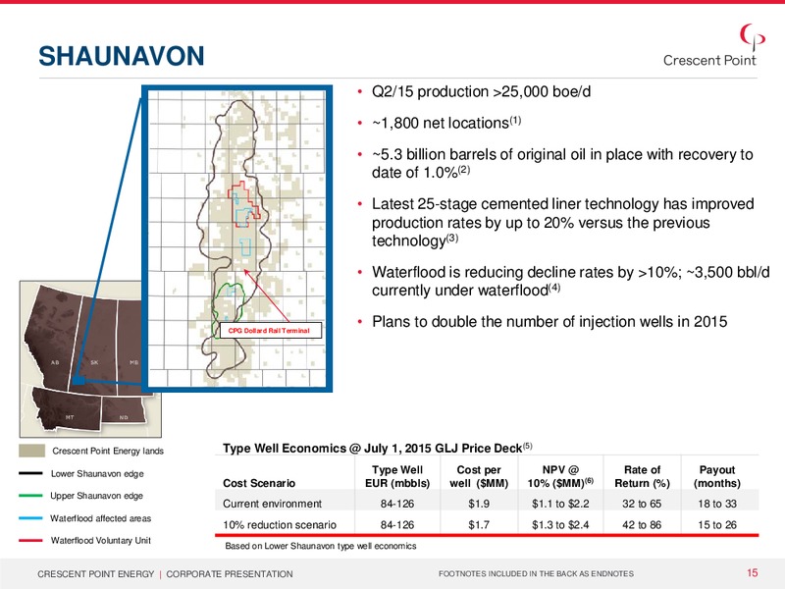This screenshot has width=785, height=589.
Task: Select the 'Crescent Point Energy lands' legend text
Action: tap(108, 451)
